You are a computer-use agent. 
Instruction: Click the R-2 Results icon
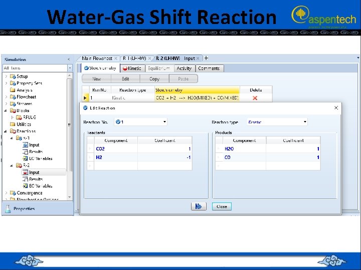coord(25,179)
